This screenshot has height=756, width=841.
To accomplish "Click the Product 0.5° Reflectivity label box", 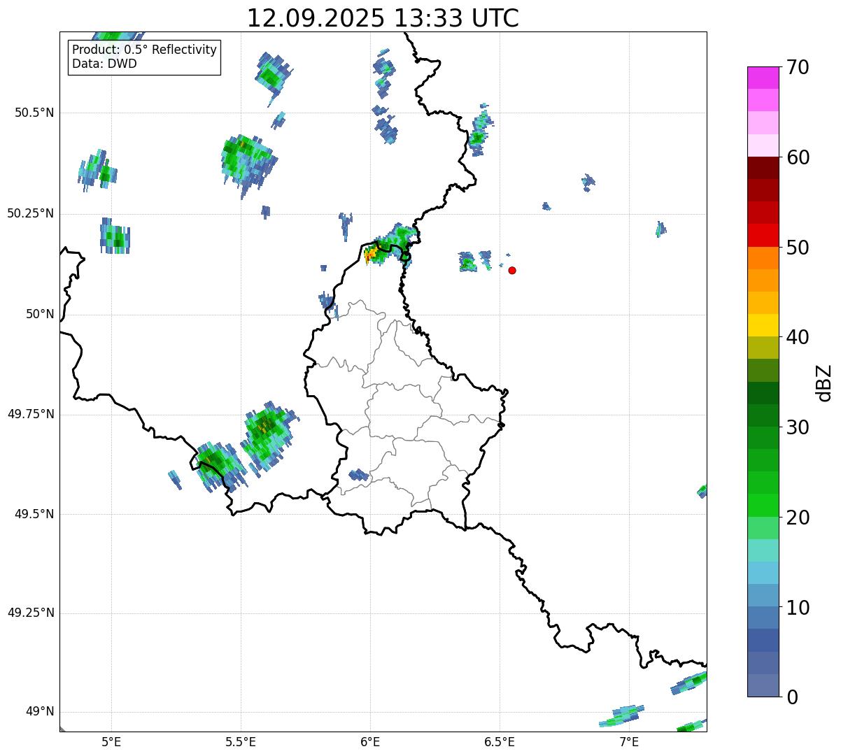I will tap(144, 57).
